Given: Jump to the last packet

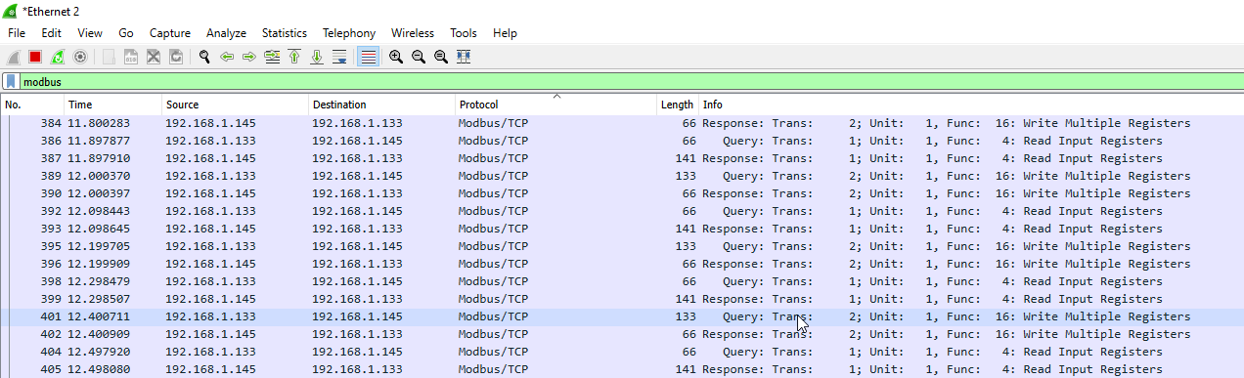Looking at the screenshot, I should pyautogui.click(x=317, y=57).
